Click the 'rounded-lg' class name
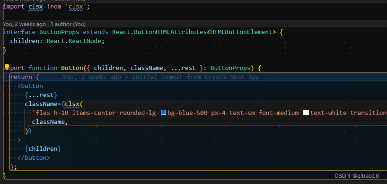The height and width of the screenshot is (184, 387). tap(138, 113)
